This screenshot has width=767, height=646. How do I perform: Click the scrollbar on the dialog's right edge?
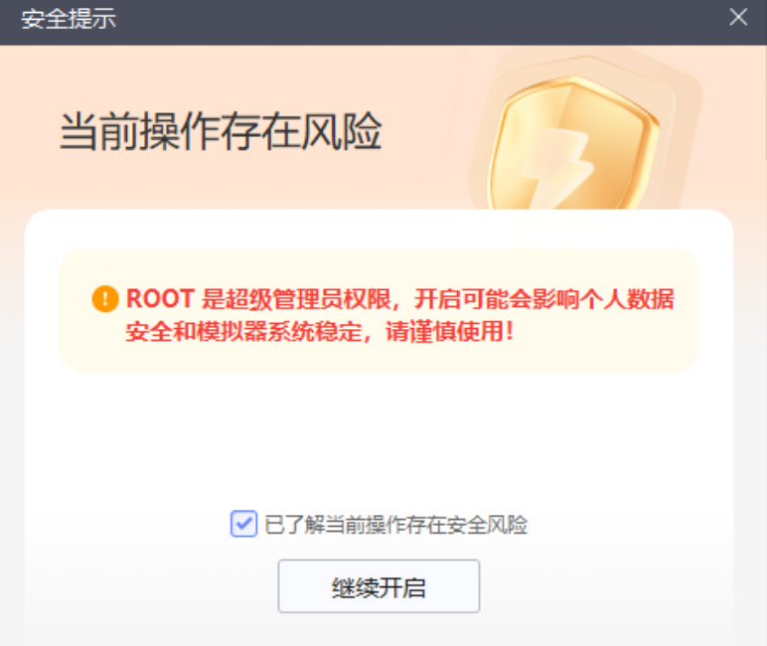point(766,102)
